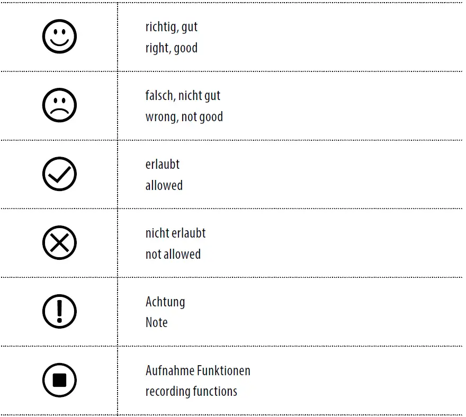Click the word 'Aufnahme'
The image size is (466, 417).
[169, 371]
